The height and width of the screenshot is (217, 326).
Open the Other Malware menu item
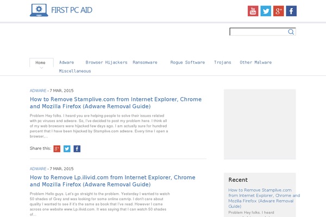click(255, 62)
